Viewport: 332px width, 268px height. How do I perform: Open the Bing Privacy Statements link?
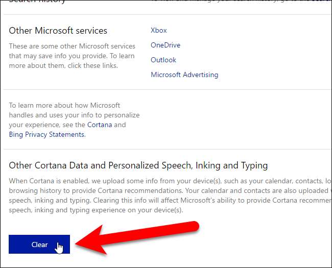pos(46,135)
